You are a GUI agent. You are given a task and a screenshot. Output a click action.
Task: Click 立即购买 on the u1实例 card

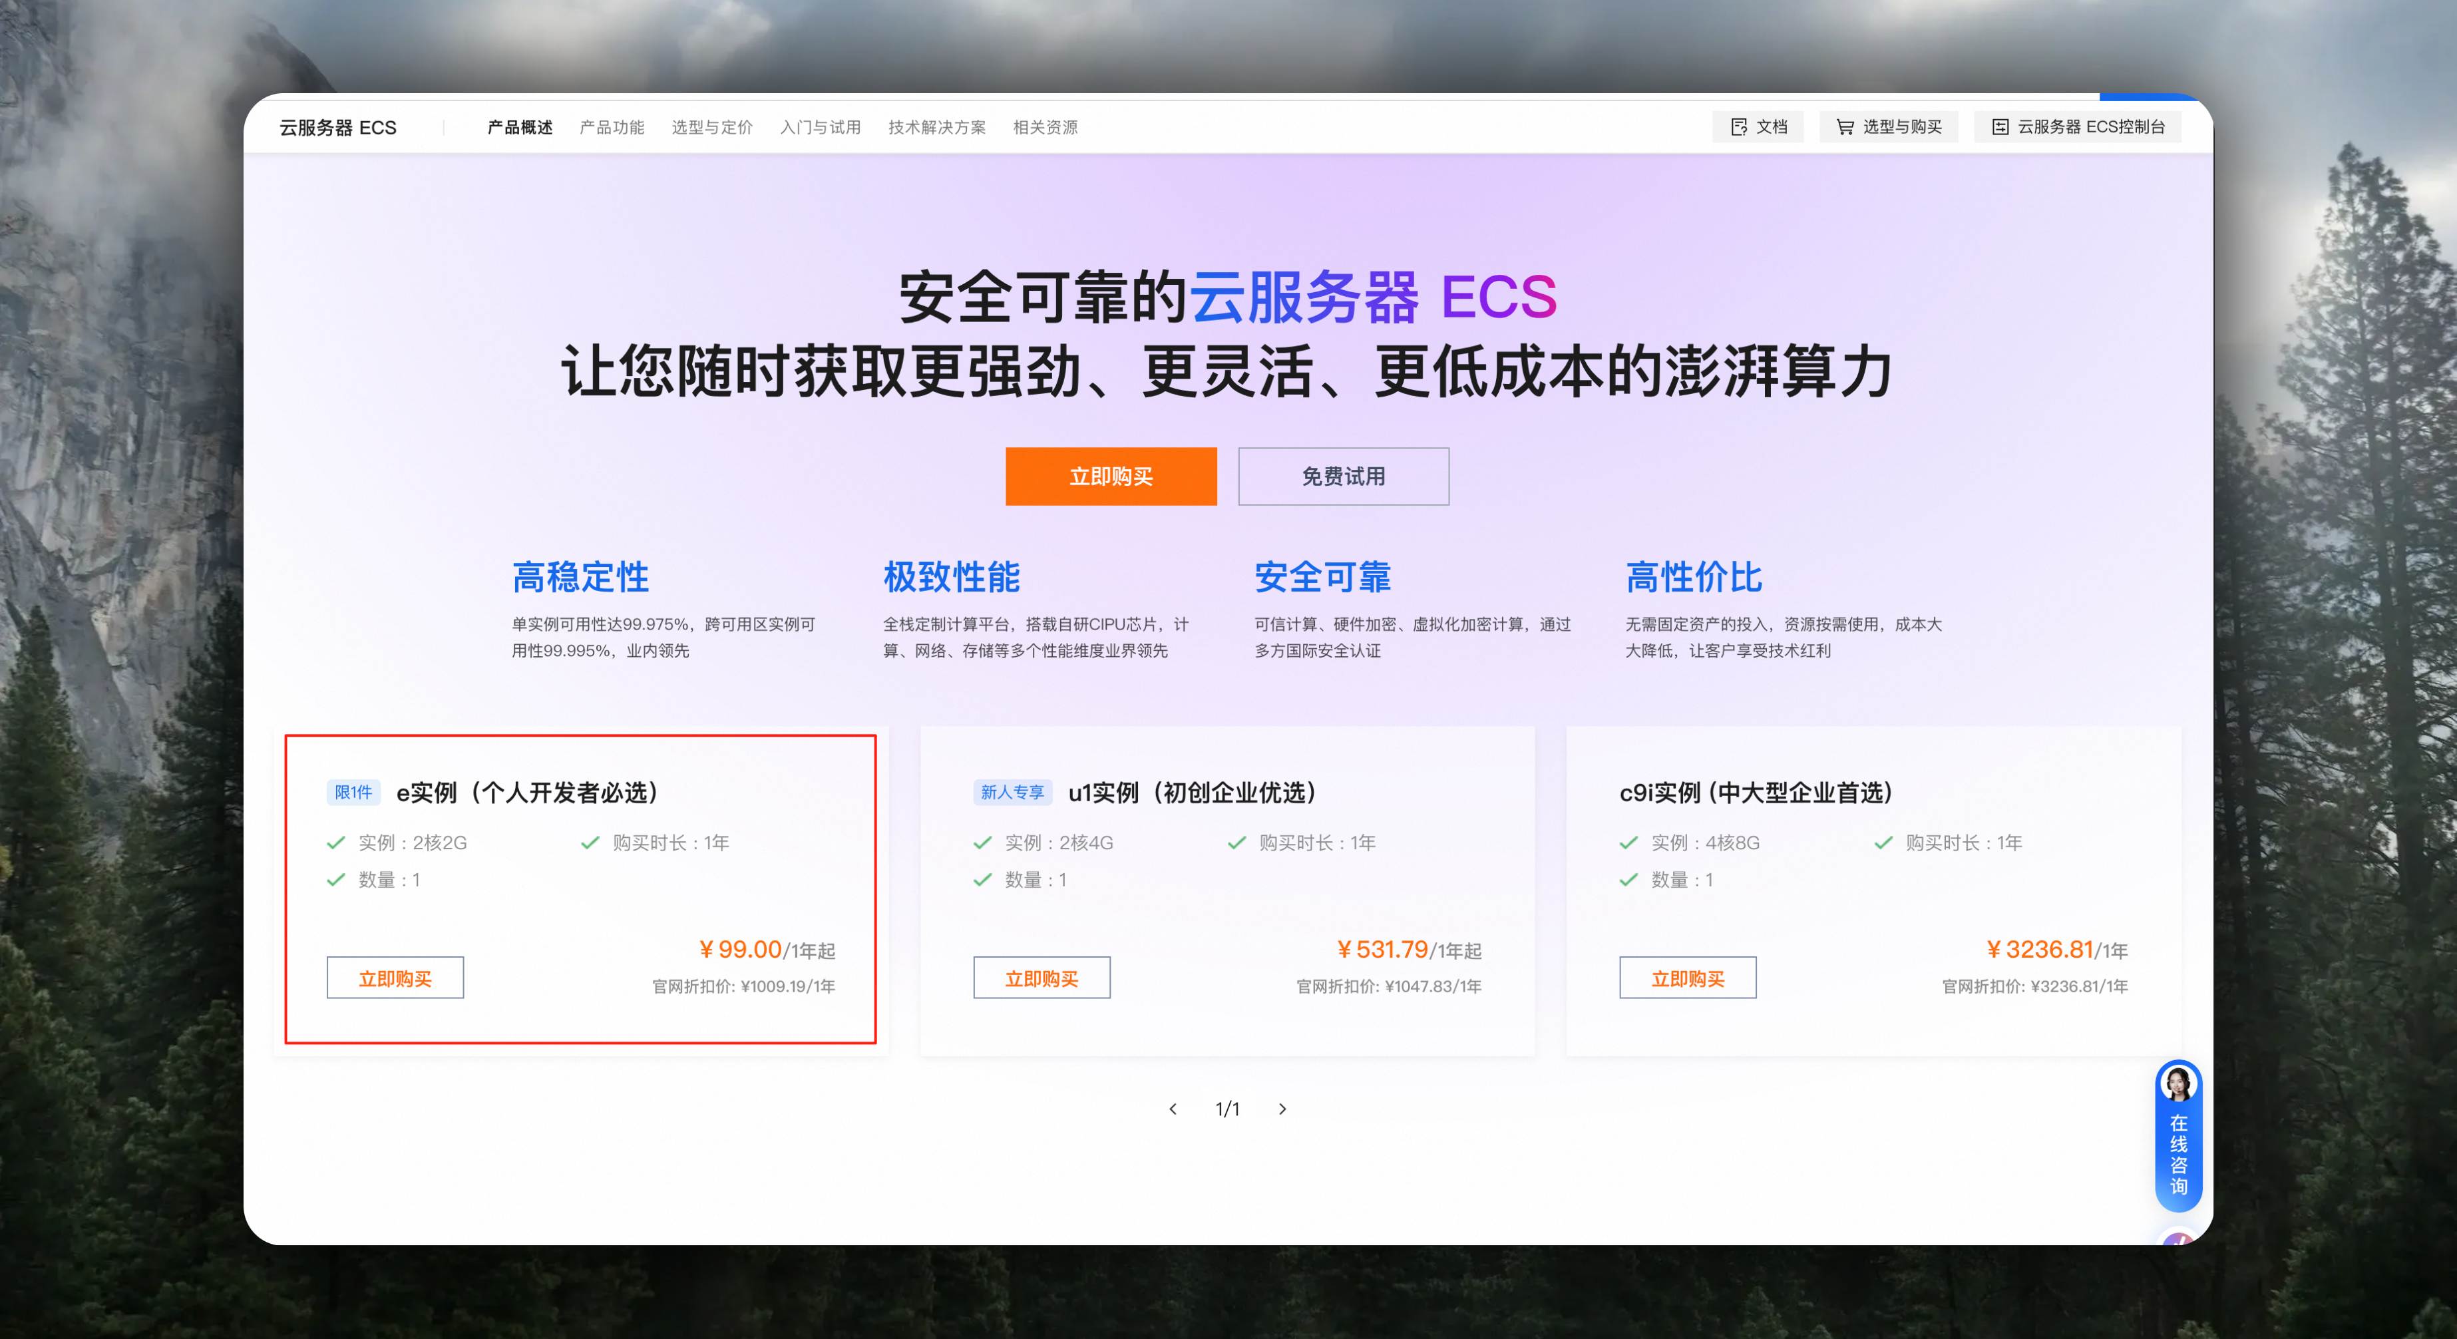[1041, 978]
